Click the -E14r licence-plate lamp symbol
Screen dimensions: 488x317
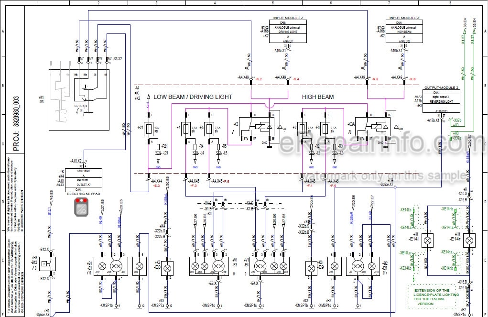click(469, 240)
